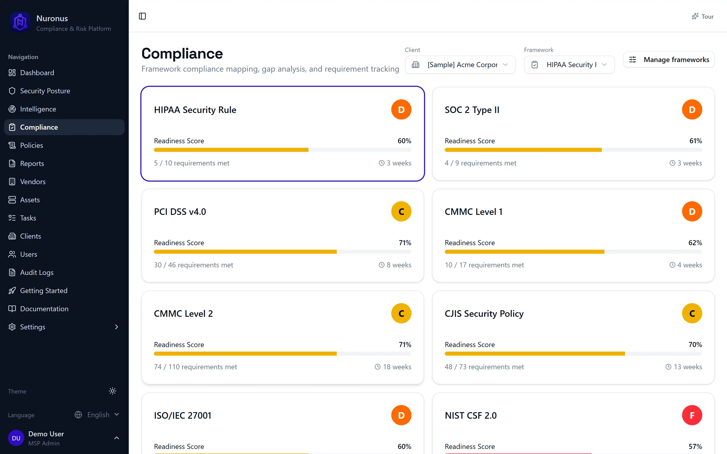Open the SOC 2 Type II card
Screen dimensions: 727x454
pyautogui.click(x=573, y=134)
